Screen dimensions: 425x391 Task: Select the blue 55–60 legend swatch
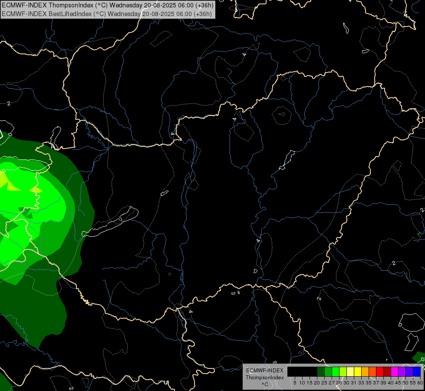click(x=417, y=371)
